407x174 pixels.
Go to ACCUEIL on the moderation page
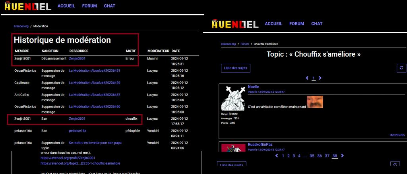click(66, 6)
